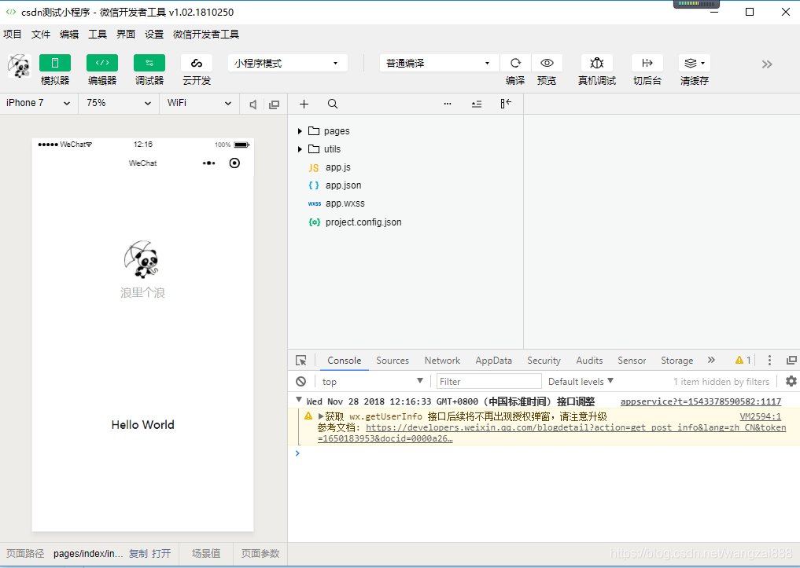This screenshot has width=800, height=568.
Task: Switch to the AppData tab
Action: (493, 361)
